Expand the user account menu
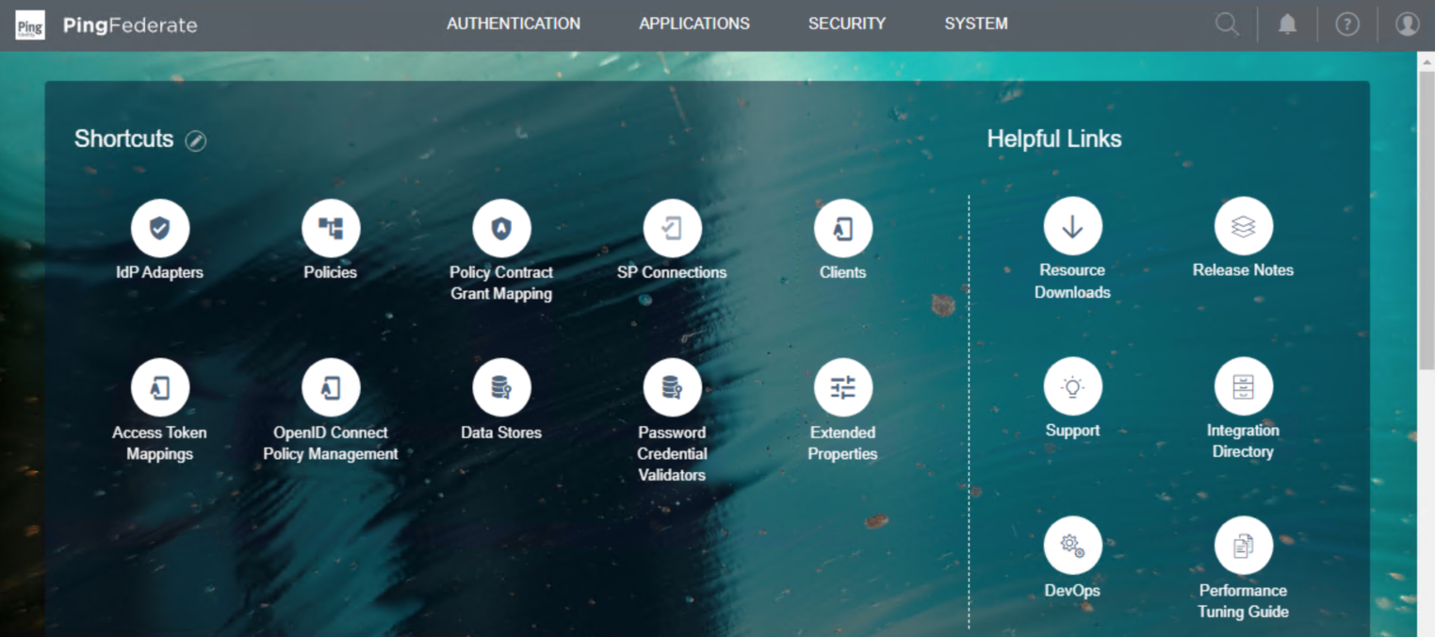1435x637 pixels. [1407, 24]
